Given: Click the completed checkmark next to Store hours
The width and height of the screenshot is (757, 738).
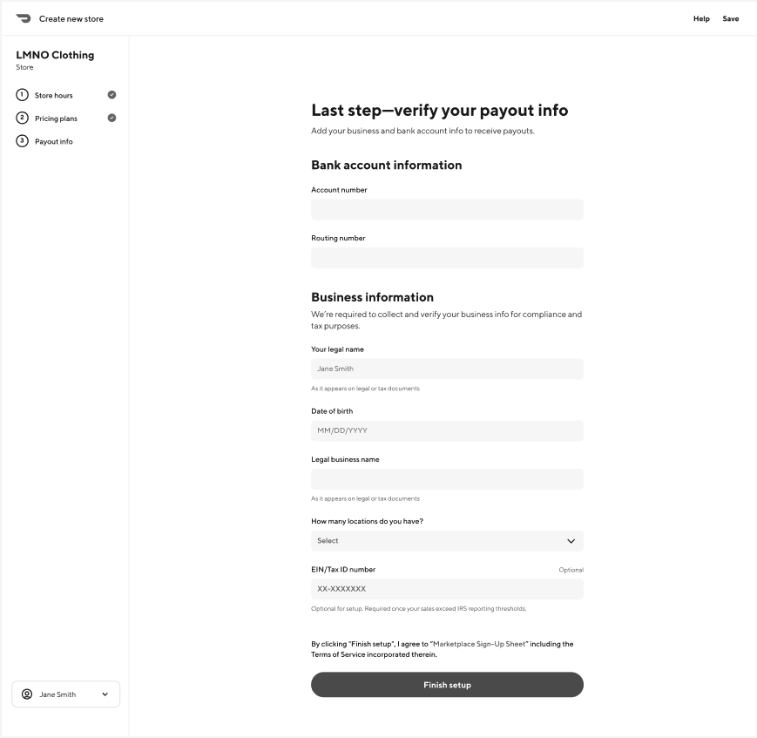Looking at the screenshot, I should [111, 95].
